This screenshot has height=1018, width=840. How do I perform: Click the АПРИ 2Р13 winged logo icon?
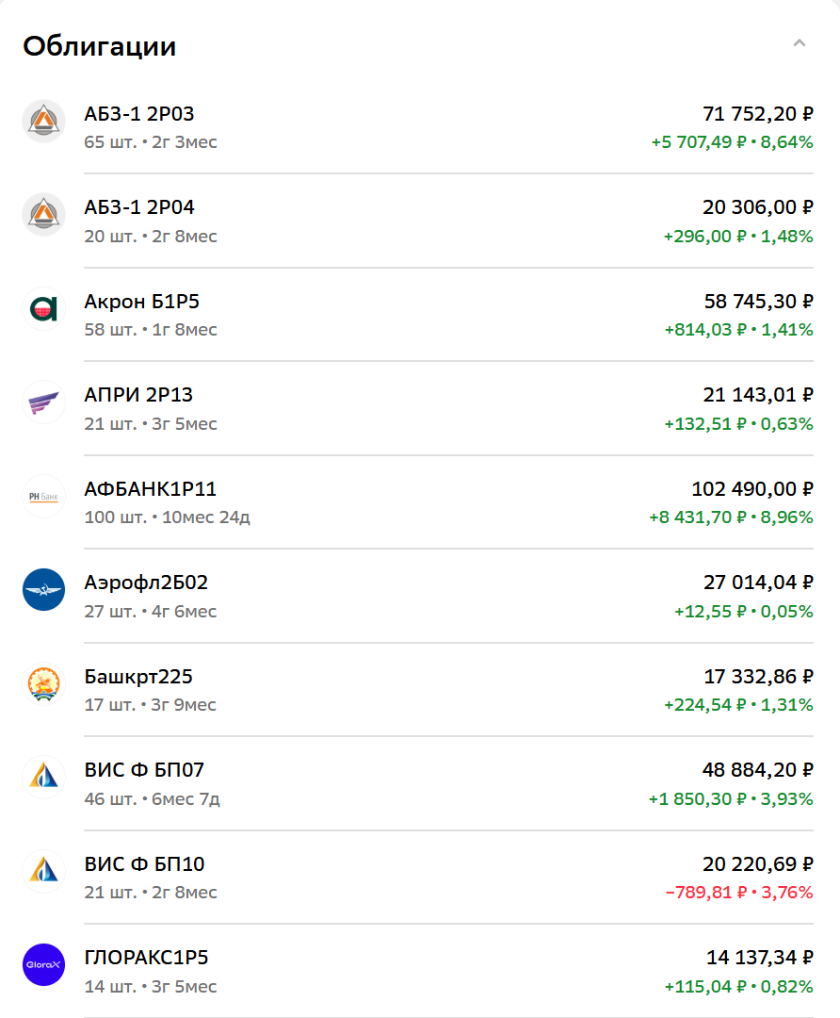44,402
